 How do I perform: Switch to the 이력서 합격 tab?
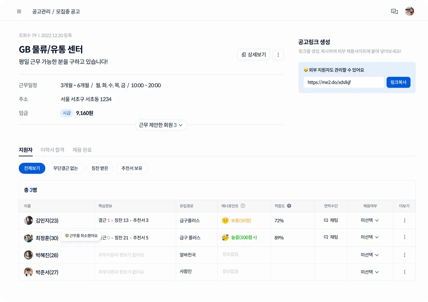(x=52, y=150)
